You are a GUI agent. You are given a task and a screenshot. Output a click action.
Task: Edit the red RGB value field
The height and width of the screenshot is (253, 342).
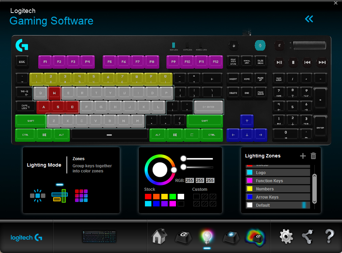(x=189, y=180)
